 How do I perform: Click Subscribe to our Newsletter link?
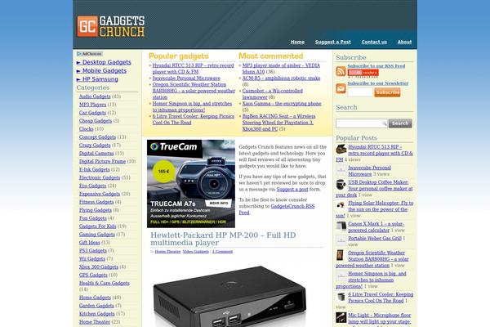pos(378,83)
